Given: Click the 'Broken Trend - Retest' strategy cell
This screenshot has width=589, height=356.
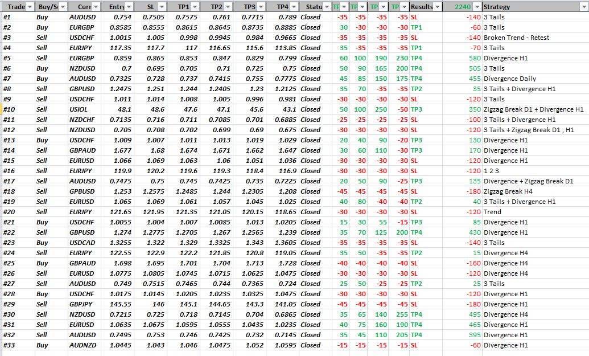Looking at the screenshot, I should 517,38.
